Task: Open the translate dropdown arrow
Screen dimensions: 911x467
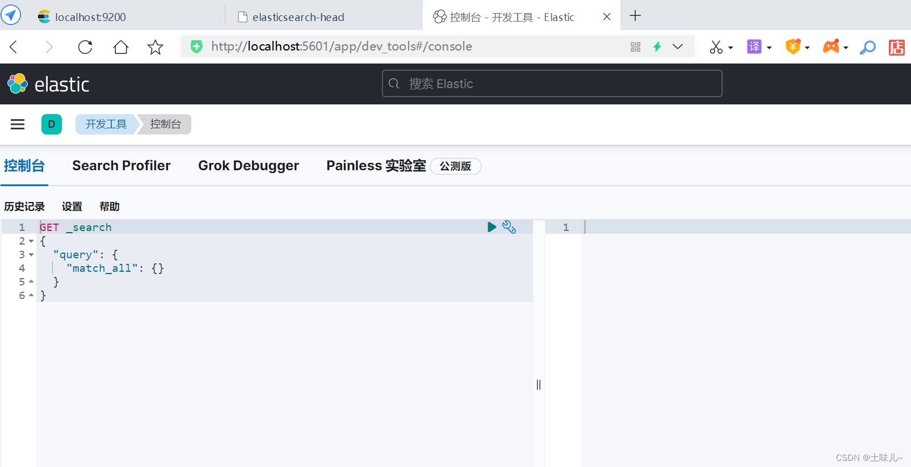Action: pyautogui.click(x=769, y=48)
